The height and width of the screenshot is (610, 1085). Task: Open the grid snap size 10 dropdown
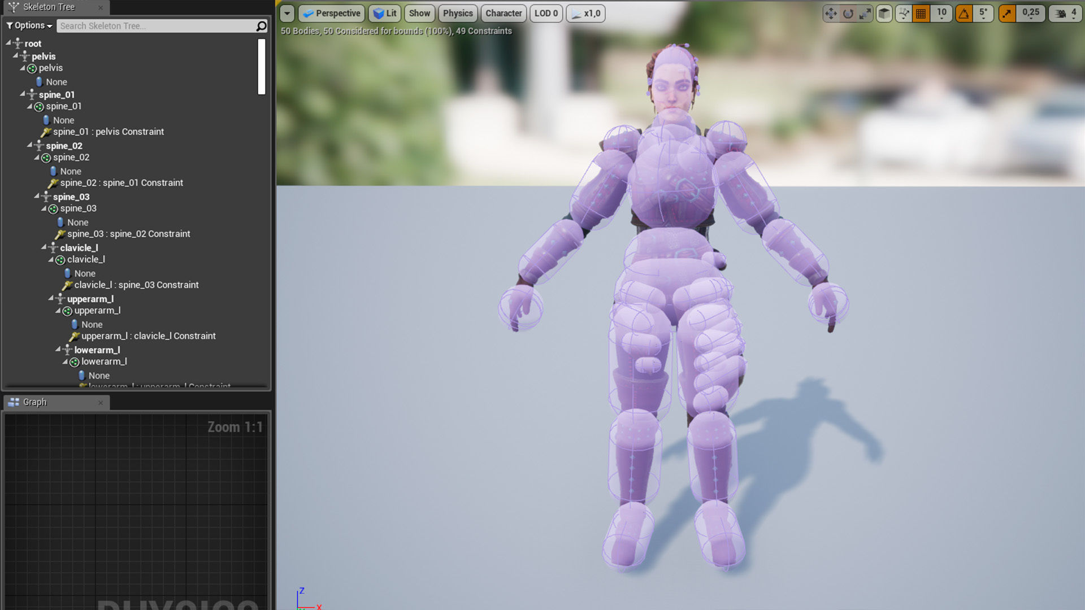pyautogui.click(x=941, y=14)
